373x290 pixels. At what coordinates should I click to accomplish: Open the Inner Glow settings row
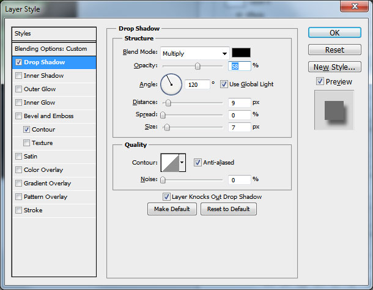coord(54,103)
